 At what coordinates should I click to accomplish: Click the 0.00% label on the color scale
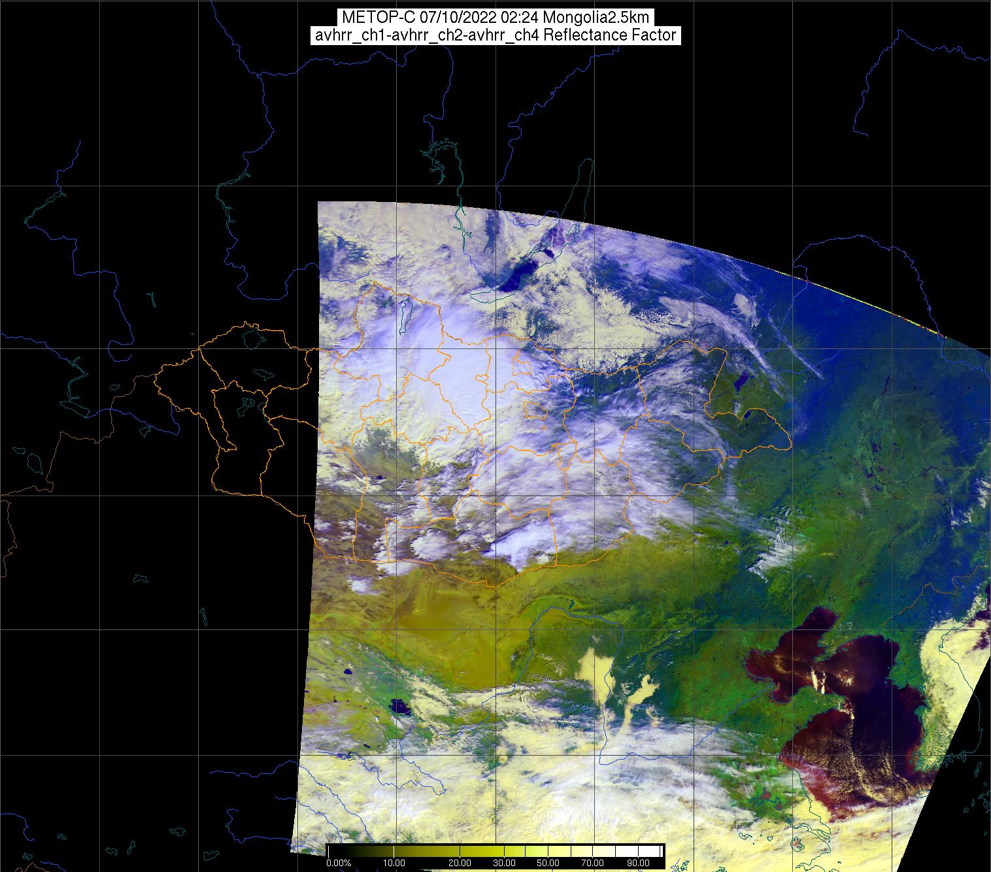coord(339,863)
